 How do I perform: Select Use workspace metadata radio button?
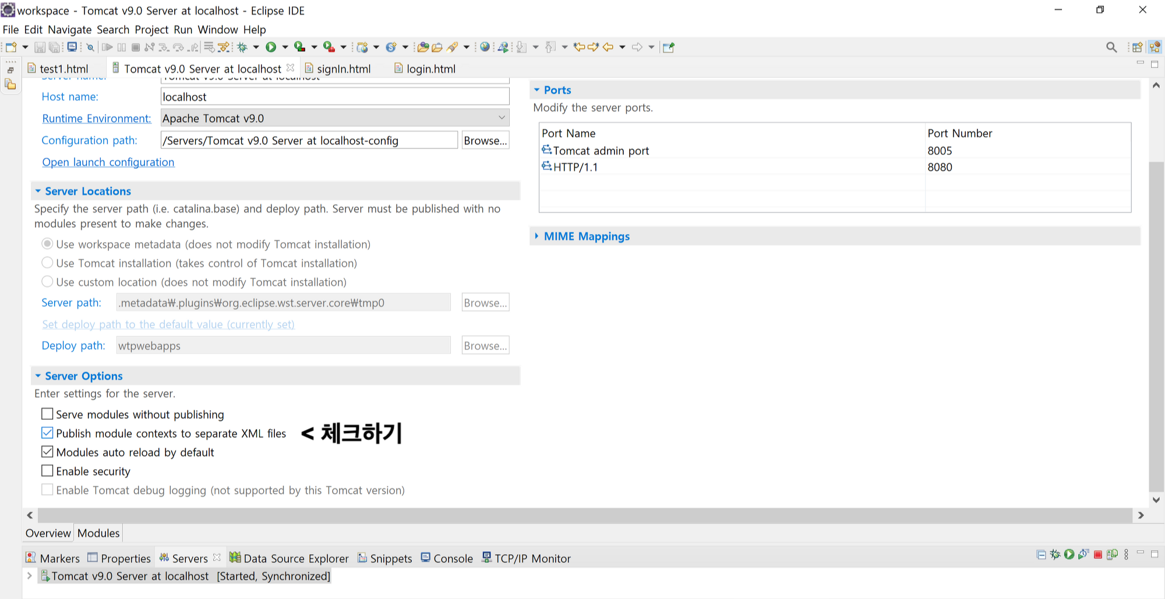pyautogui.click(x=47, y=244)
